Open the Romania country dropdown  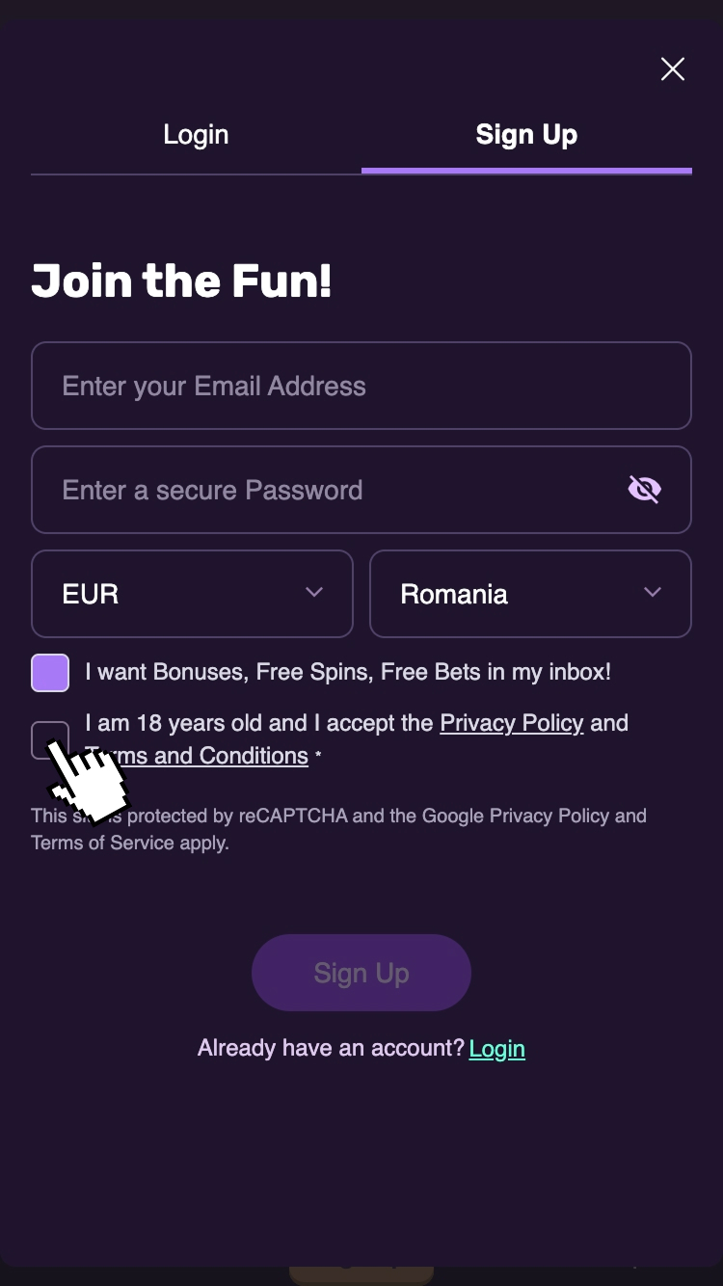(530, 594)
